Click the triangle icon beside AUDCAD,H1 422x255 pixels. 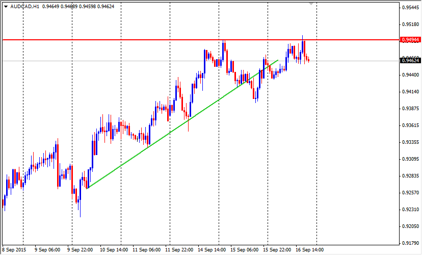click(6, 7)
